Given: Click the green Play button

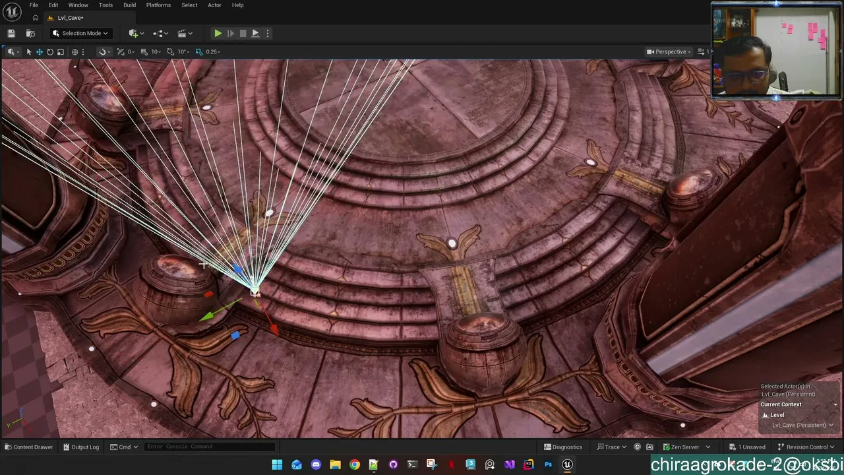Looking at the screenshot, I should click(218, 33).
